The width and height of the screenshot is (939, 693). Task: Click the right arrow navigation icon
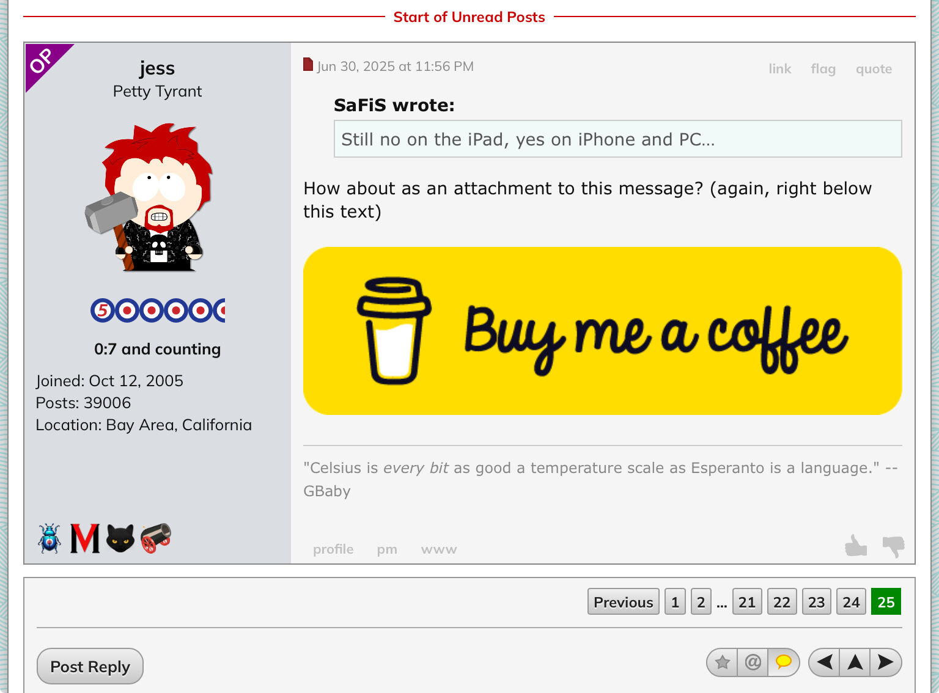885,662
